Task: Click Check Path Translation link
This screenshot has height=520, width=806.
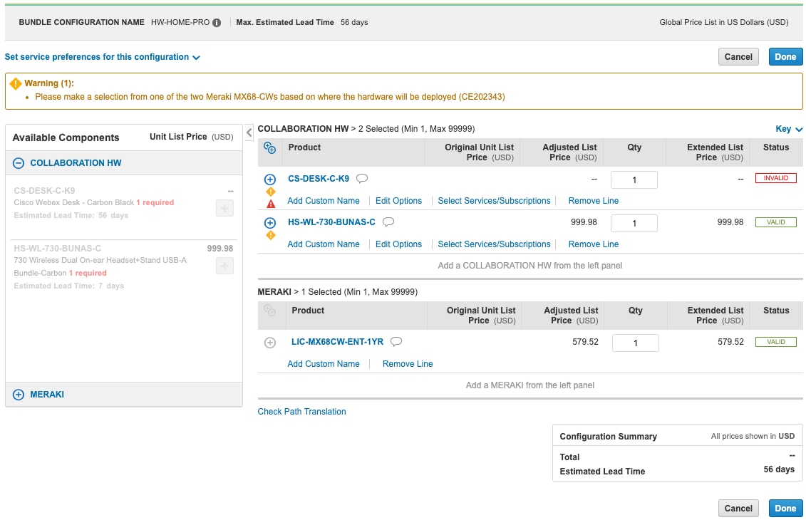Action: point(301,412)
